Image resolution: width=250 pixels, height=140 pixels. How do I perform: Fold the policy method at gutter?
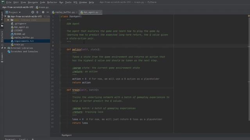60,49
